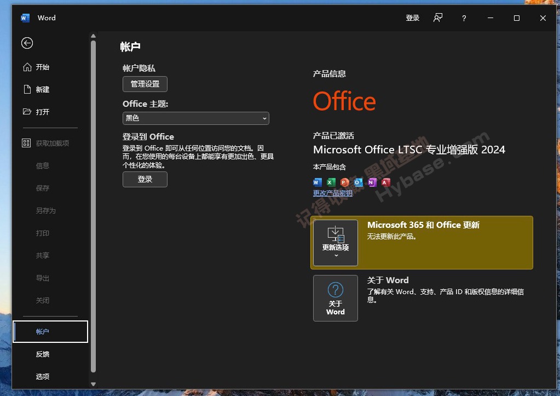Maximize the Word window
Viewport: 560px width, 396px height.
tap(516, 18)
